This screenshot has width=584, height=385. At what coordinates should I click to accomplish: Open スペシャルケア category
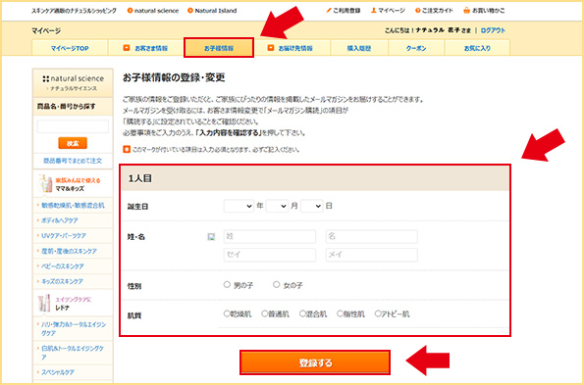pos(58,372)
